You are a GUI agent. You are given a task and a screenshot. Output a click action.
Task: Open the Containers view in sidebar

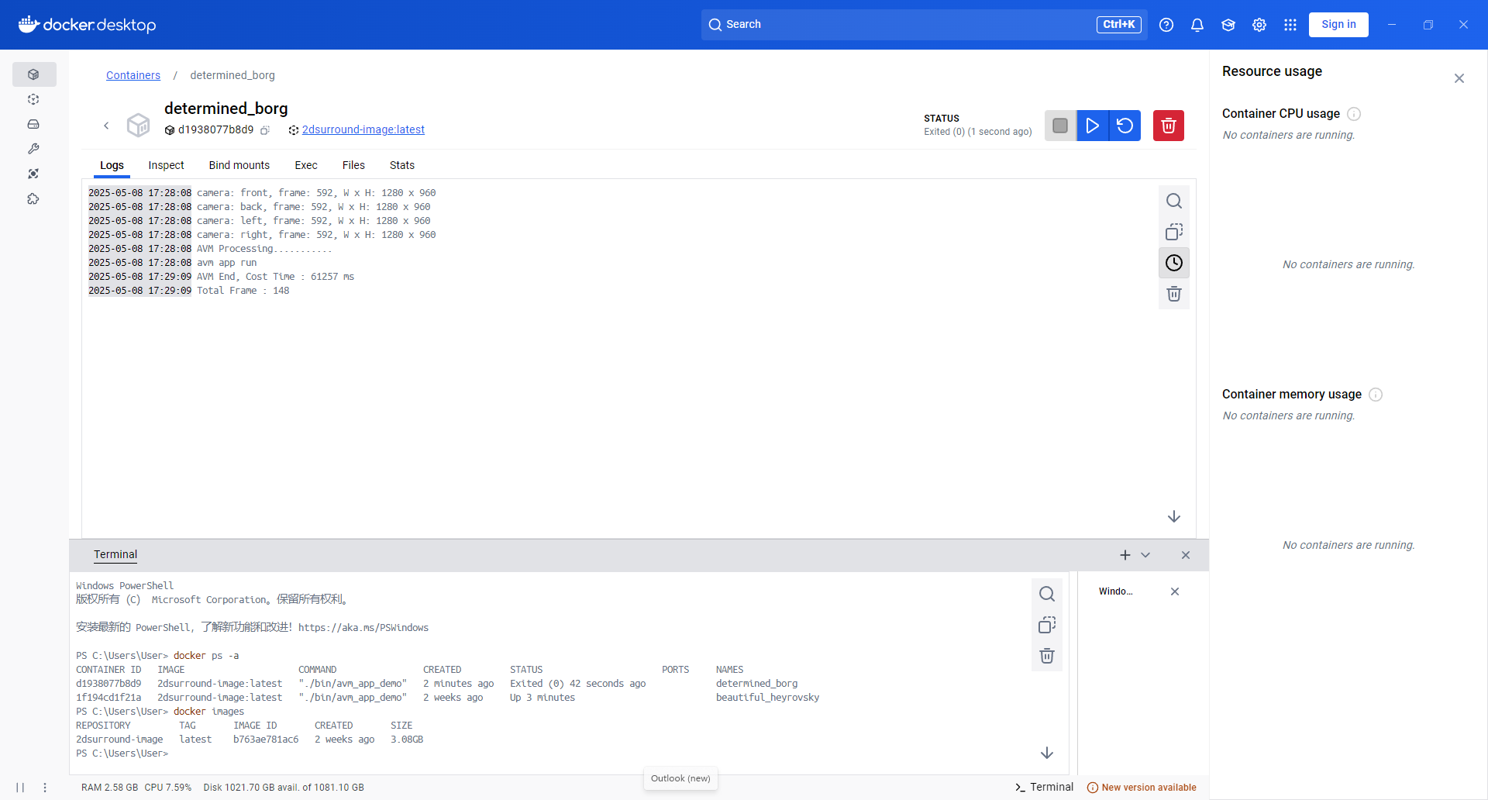coord(34,74)
